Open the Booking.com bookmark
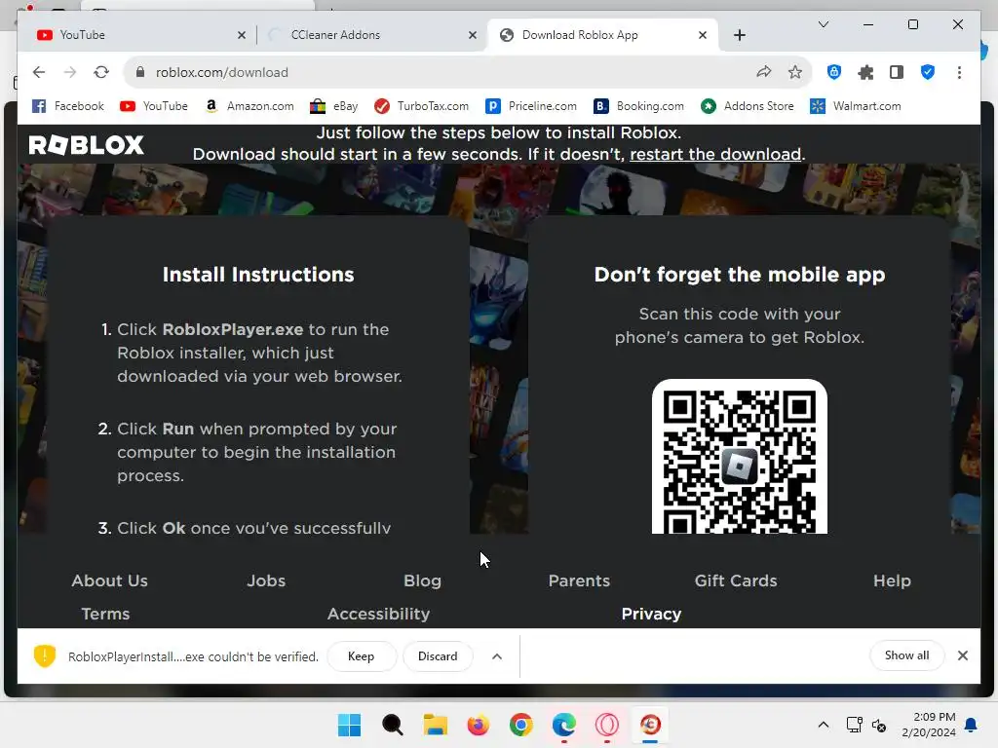 pos(638,106)
